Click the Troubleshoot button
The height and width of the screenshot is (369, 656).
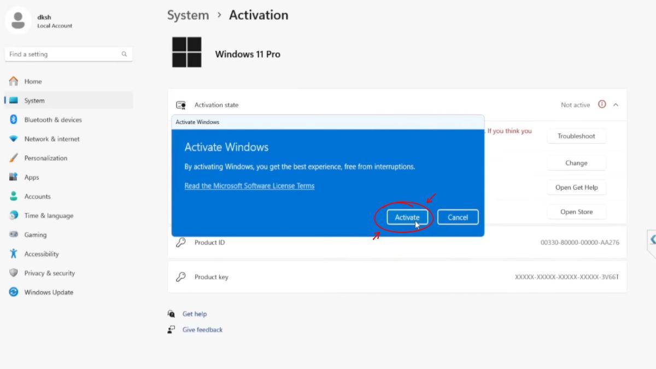click(576, 136)
